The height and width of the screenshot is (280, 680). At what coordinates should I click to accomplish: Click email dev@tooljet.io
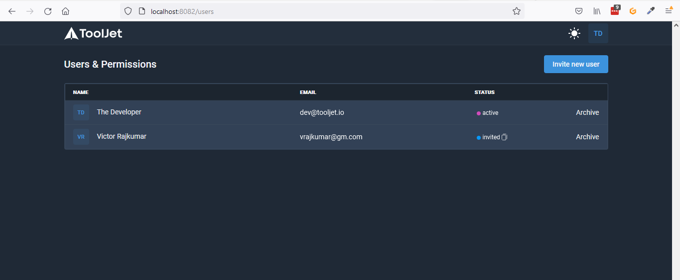tap(322, 112)
